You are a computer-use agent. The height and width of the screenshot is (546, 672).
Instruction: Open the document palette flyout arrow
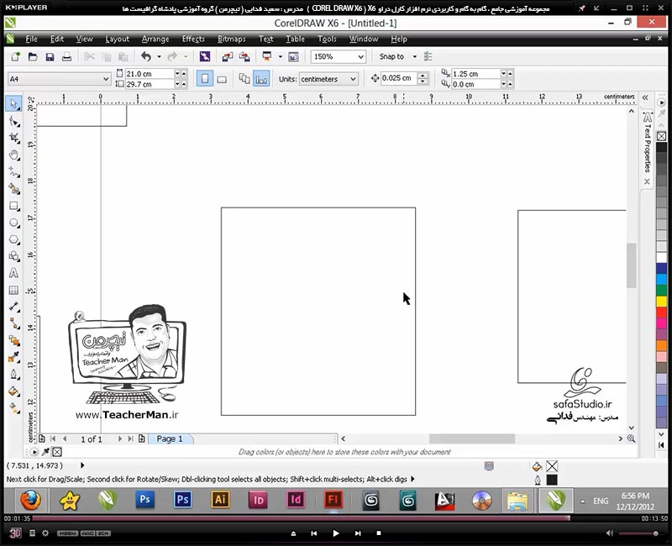(x=34, y=452)
